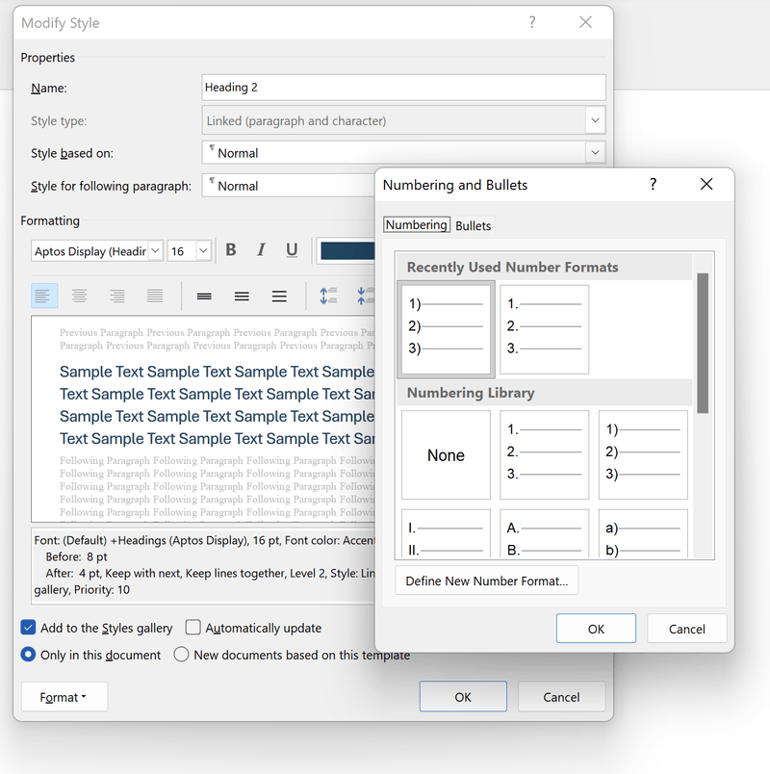
Task: Click Define New Number Format button
Action: coord(487,580)
